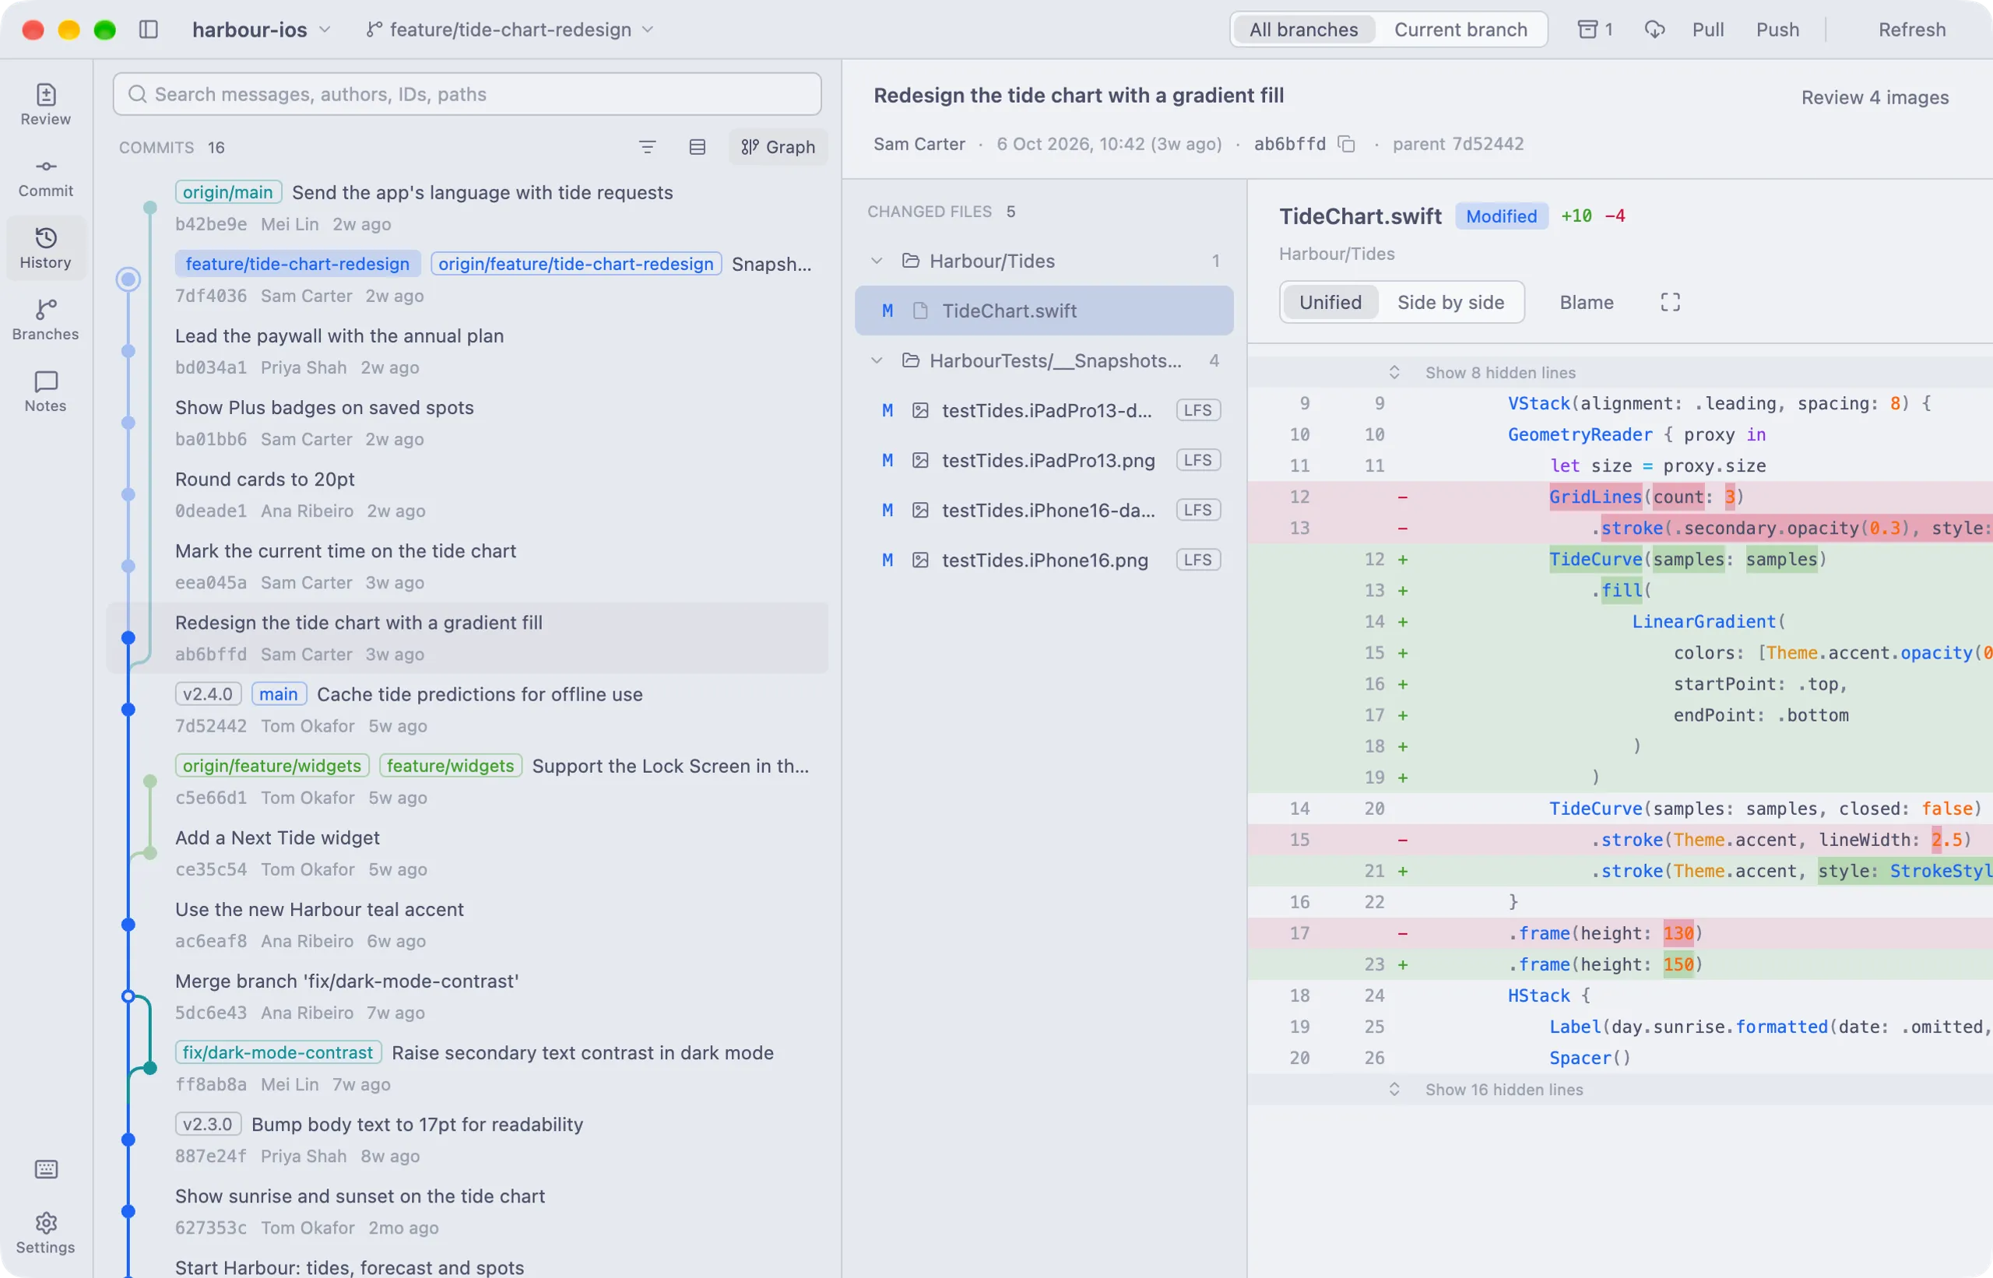The image size is (1993, 1278).
Task: Select testTides.iPadPro13.png file
Action: [1044, 461]
